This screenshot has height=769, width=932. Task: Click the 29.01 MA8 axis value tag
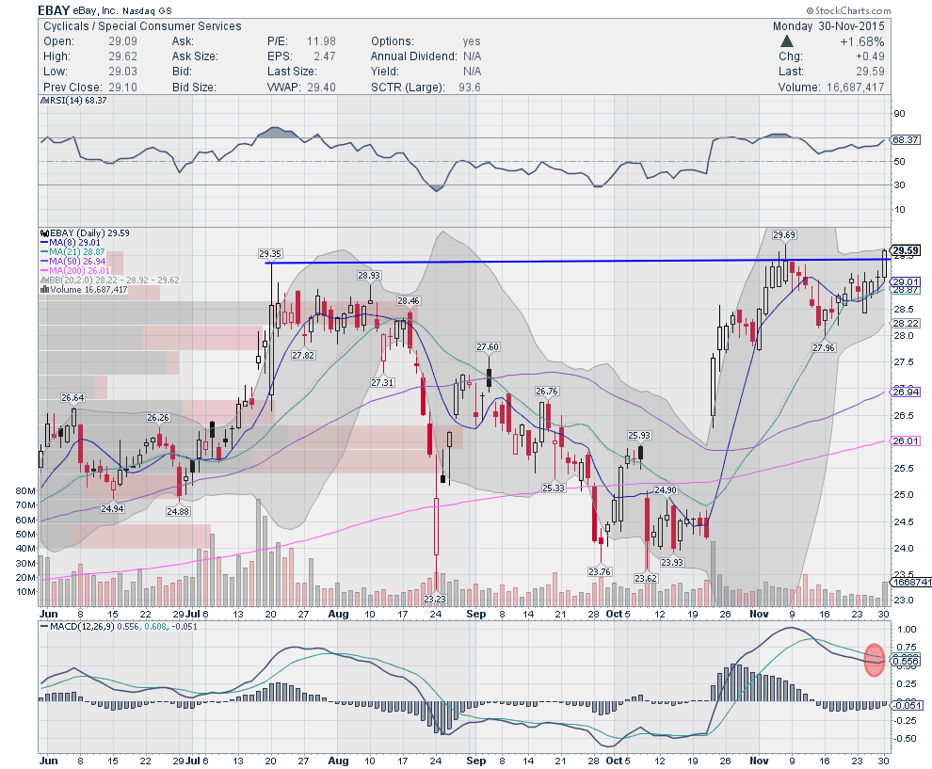906,281
